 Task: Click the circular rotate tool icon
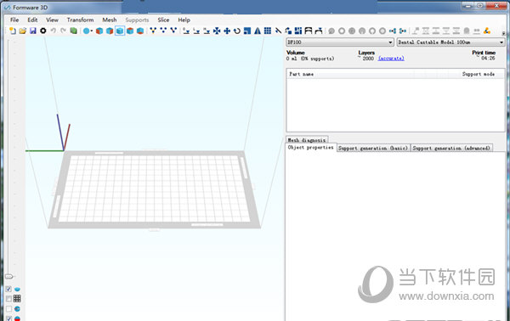click(237, 31)
